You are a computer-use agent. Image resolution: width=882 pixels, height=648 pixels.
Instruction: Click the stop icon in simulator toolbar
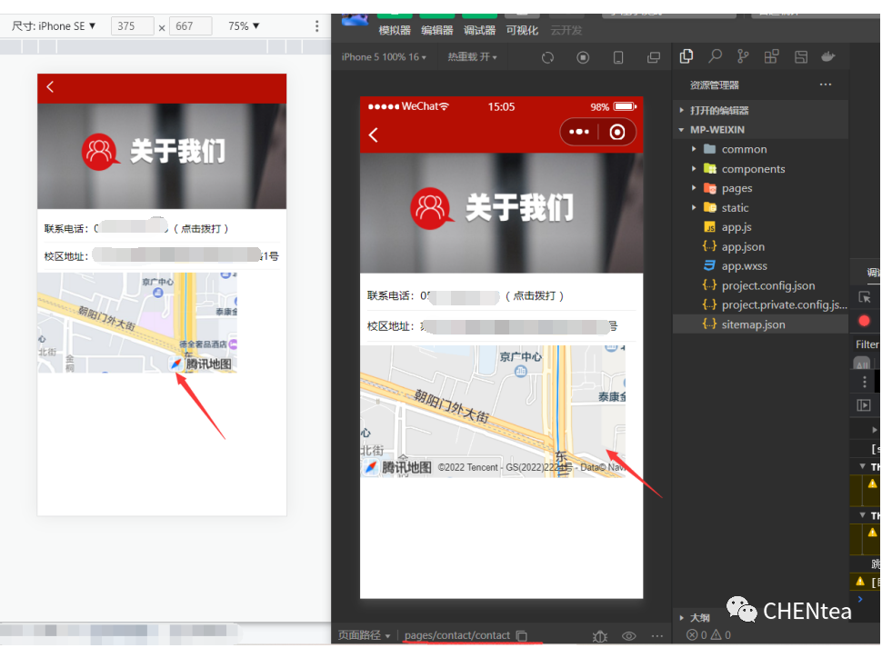[x=583, y=57]
